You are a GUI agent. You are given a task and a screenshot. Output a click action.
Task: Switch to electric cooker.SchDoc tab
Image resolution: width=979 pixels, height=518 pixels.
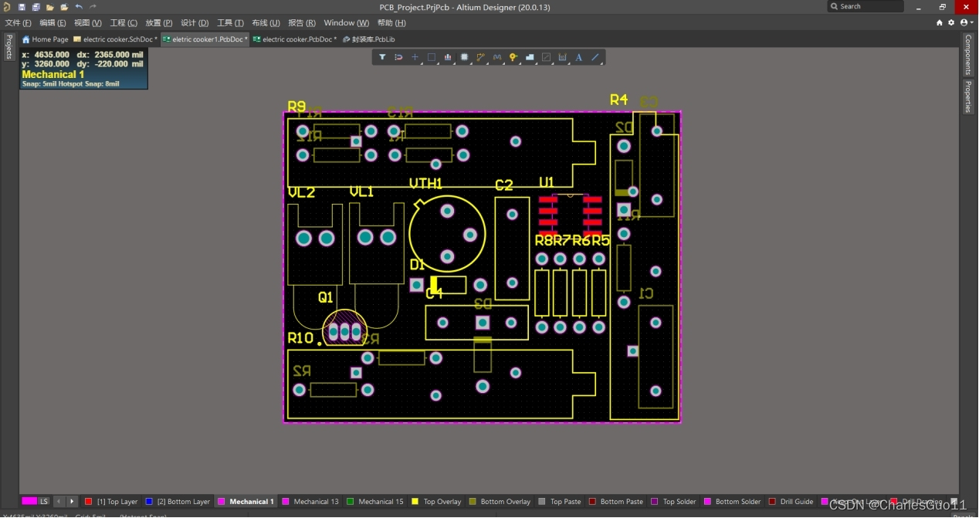(115, 39)
